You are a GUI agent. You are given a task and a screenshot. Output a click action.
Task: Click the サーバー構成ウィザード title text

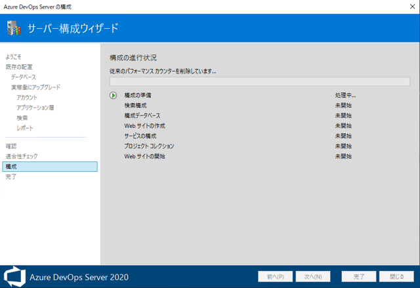[73, 28]
